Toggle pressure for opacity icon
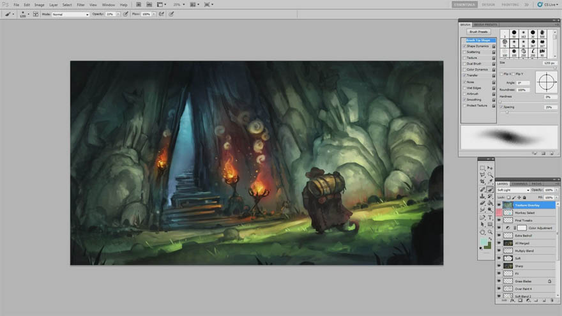This screenshot has width=562, height=316. pos(125,14)
